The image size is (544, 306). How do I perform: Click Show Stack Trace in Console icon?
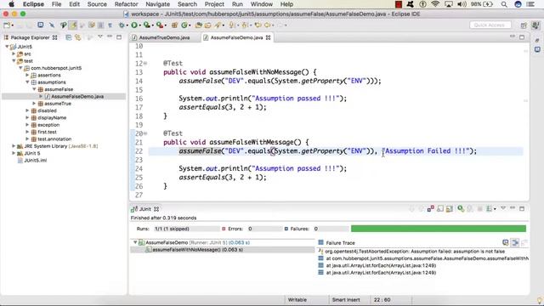[506, 242]
